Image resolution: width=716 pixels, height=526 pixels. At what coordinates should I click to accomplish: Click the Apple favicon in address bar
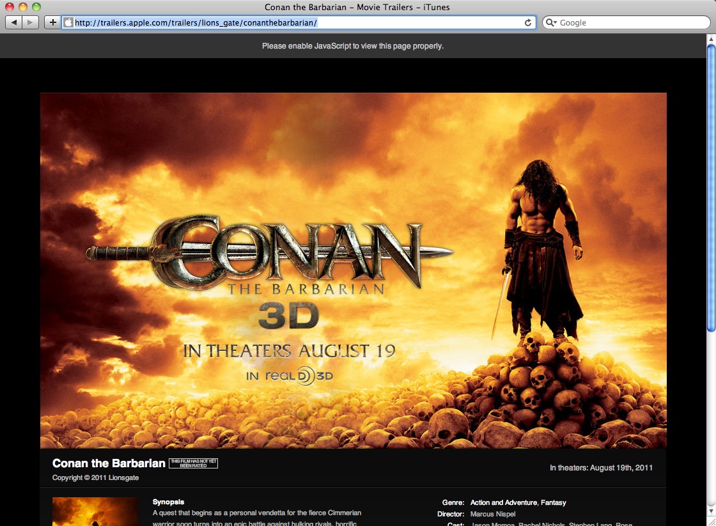click(x=68, y=22)
